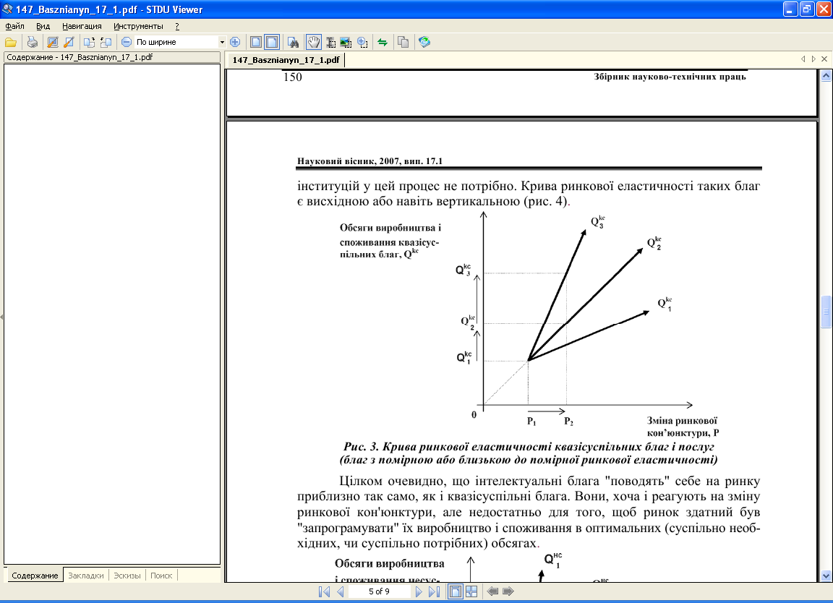Click the document scrollbar down arrow

[826, 576]
